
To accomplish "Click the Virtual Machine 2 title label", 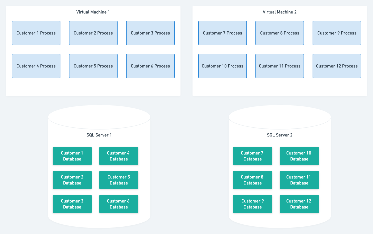I will (279, 12).
